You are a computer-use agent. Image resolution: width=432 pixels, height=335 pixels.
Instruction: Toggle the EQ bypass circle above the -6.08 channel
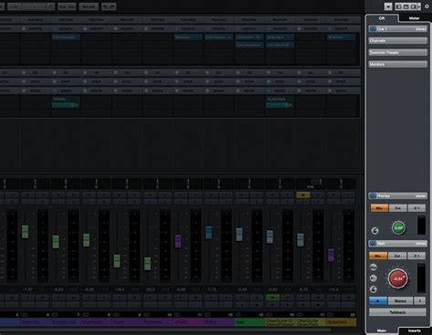pyautogui.click(x=177, y=73)
